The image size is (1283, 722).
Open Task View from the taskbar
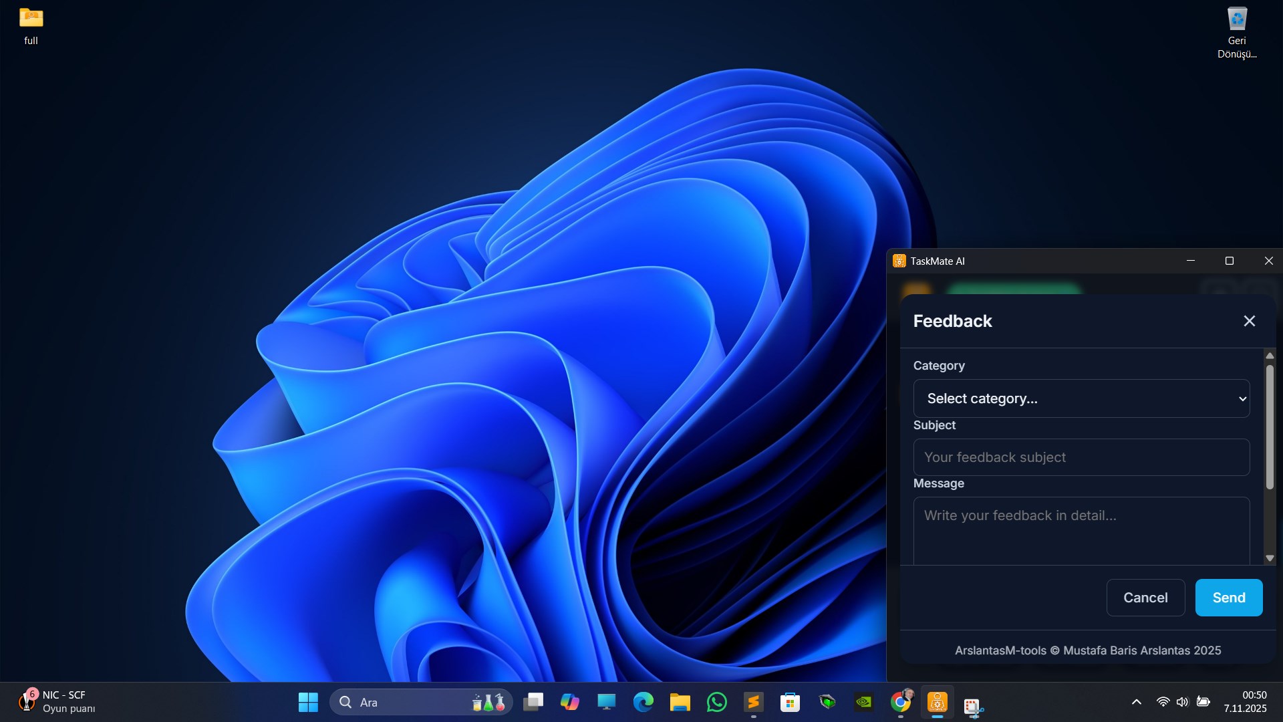[x=533, y=702]
